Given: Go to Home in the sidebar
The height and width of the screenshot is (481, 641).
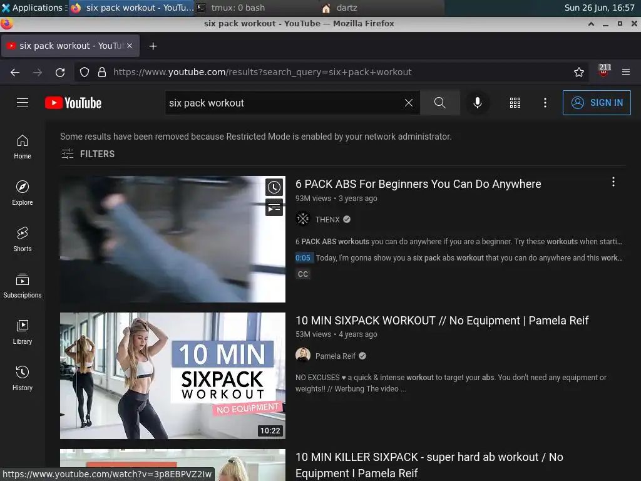Looking at the screenshot, I should coord(23,147).
